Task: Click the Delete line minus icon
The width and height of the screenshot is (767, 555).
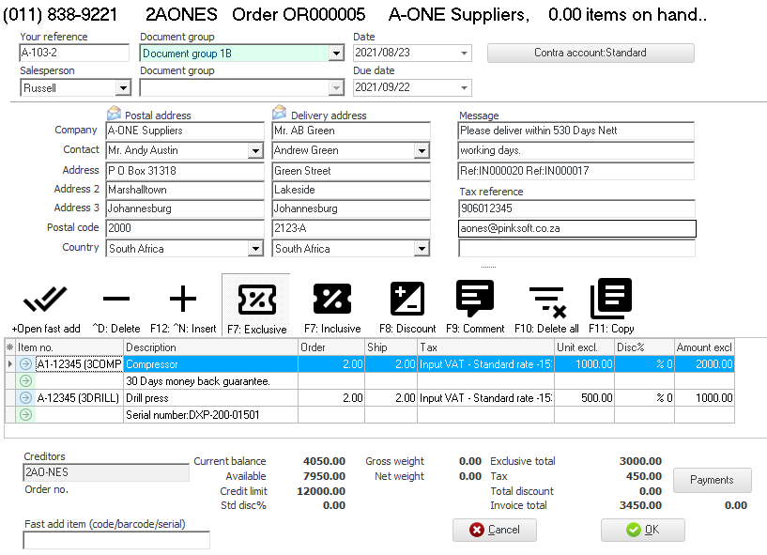Action: (116, 301)
